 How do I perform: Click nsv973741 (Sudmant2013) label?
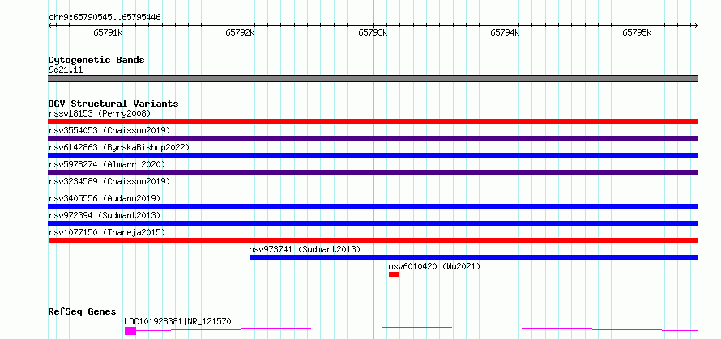point(305,249)
